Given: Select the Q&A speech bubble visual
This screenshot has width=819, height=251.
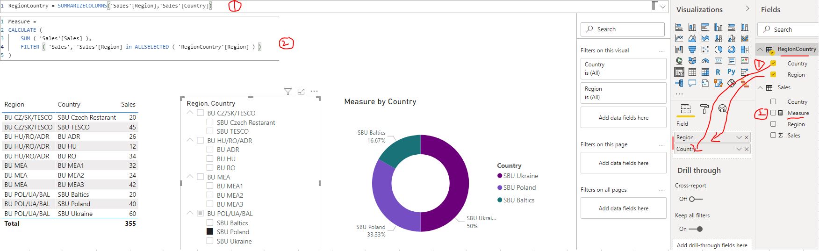Looking at the screenshot, I should [692, 83].
